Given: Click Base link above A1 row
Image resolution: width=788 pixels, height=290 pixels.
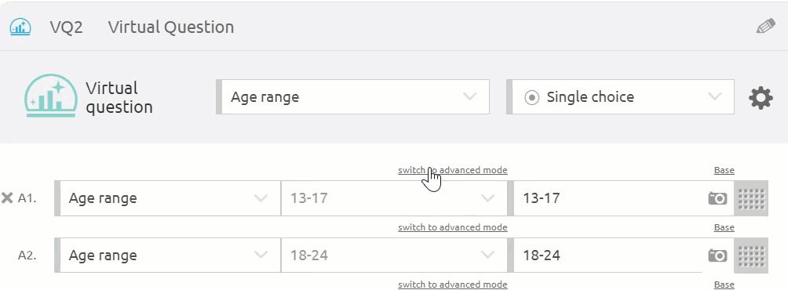Looking at the screenshot, I should click(724, 170).
